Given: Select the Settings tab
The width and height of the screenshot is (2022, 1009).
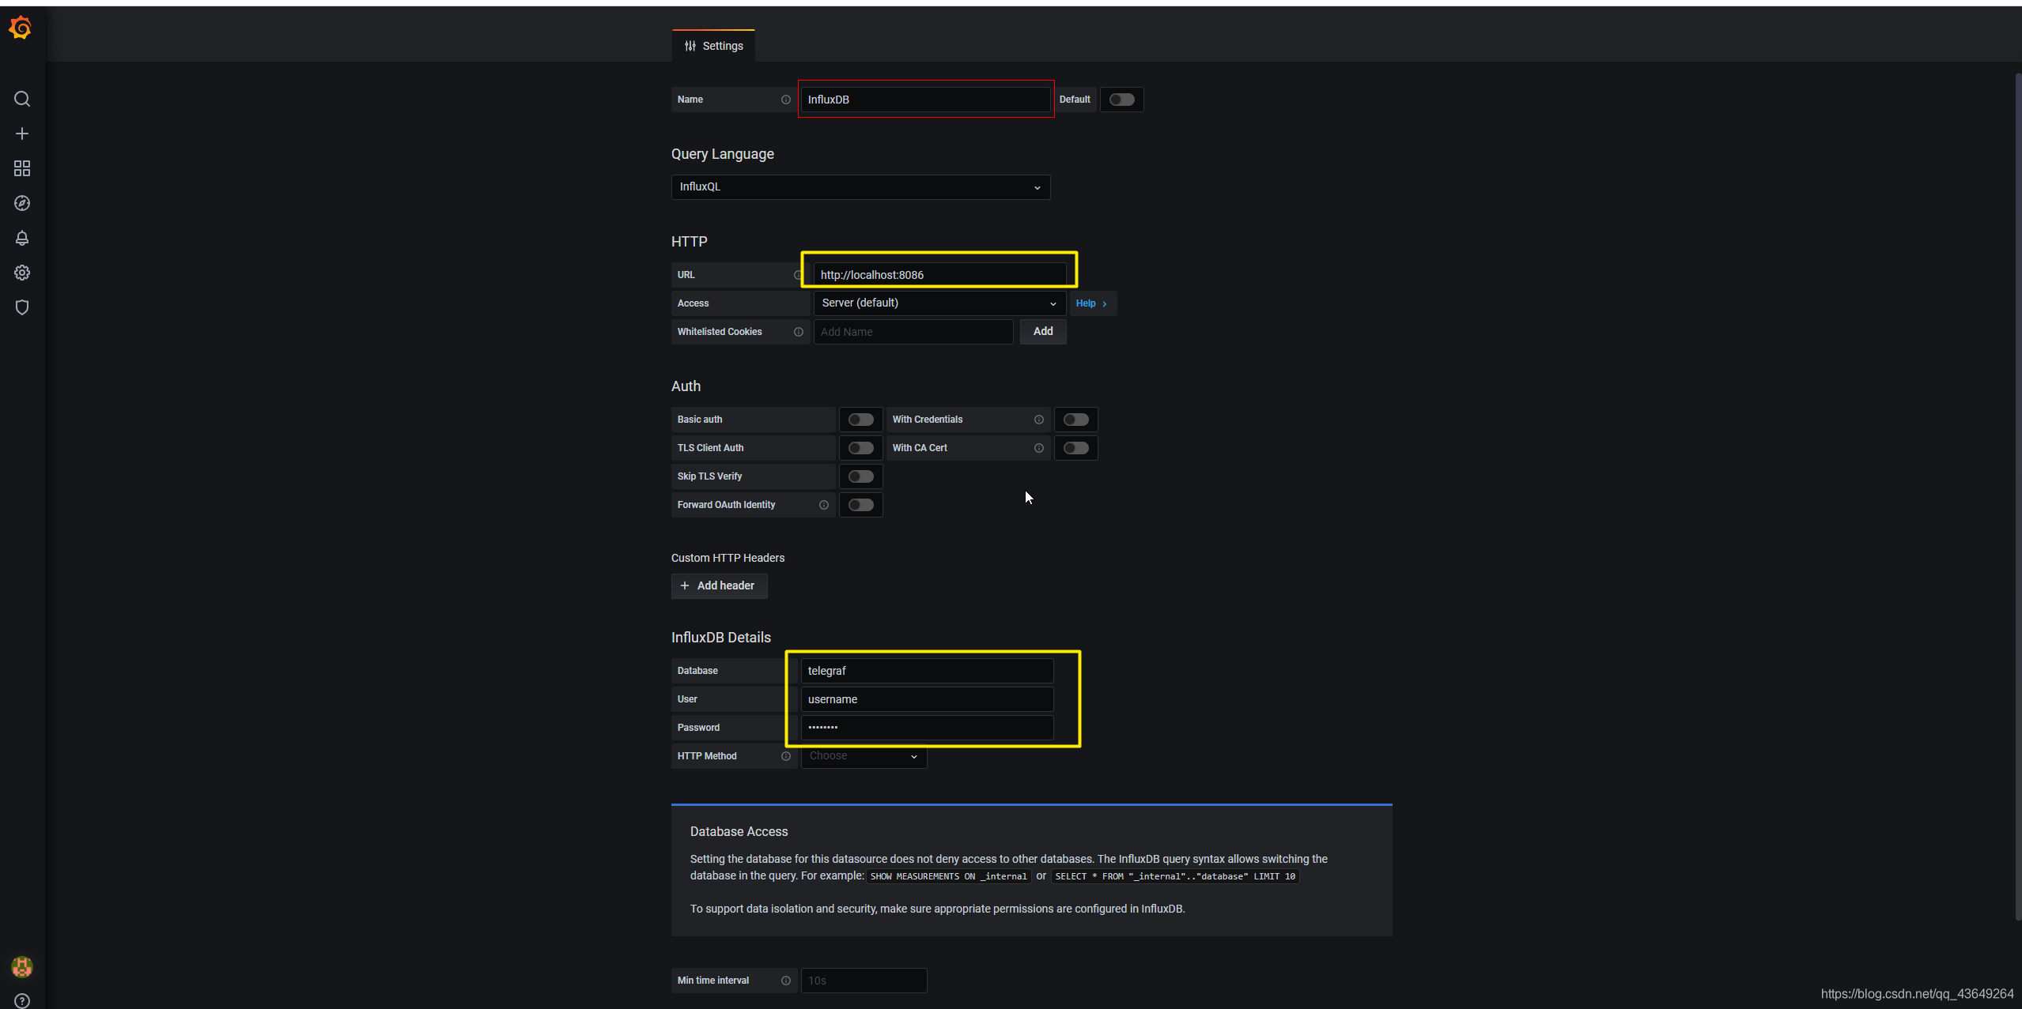Looking at the screenshot, I should [713, 46].
